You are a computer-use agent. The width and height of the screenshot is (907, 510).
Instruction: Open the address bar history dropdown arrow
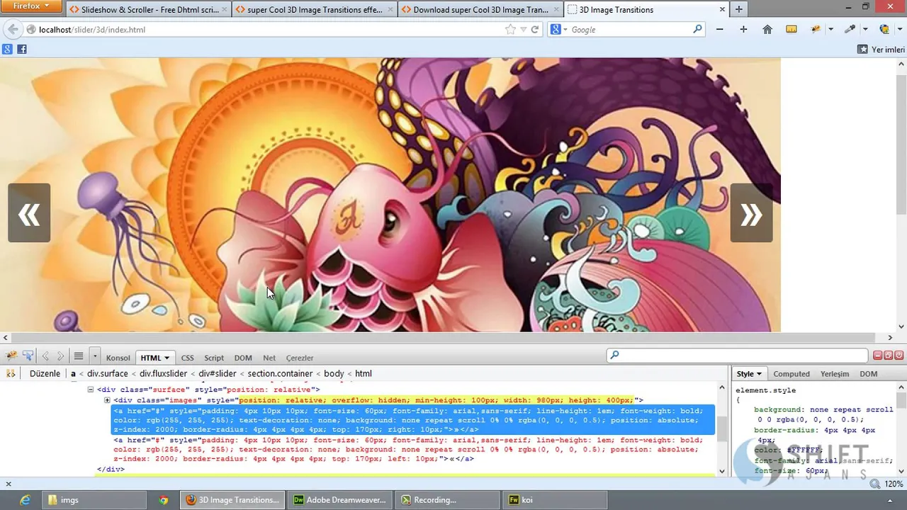523,30
